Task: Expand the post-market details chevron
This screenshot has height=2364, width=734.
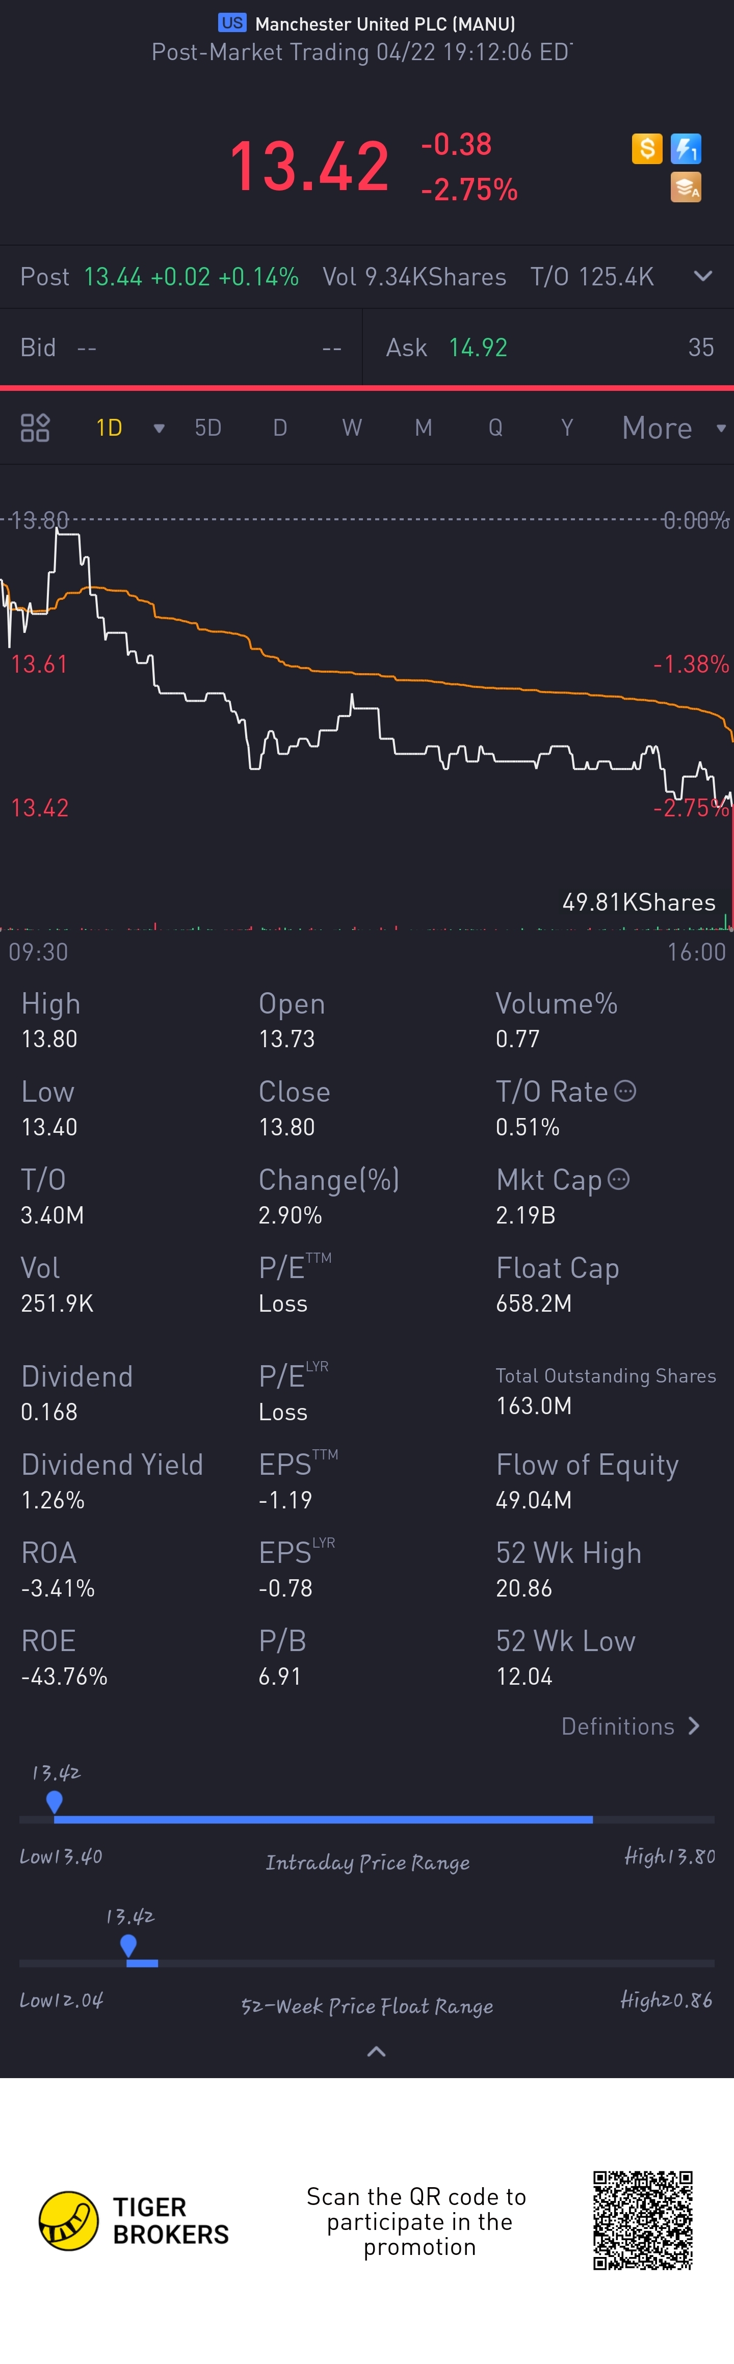Action: point(703,276)
